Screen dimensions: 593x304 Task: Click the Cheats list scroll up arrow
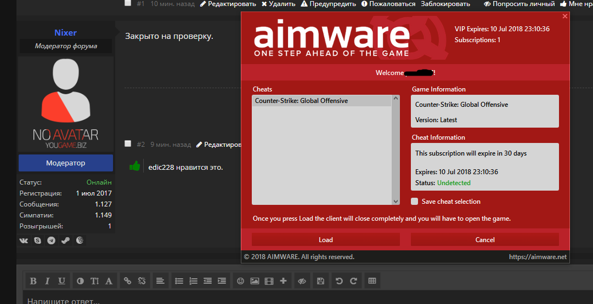point(396,99)
